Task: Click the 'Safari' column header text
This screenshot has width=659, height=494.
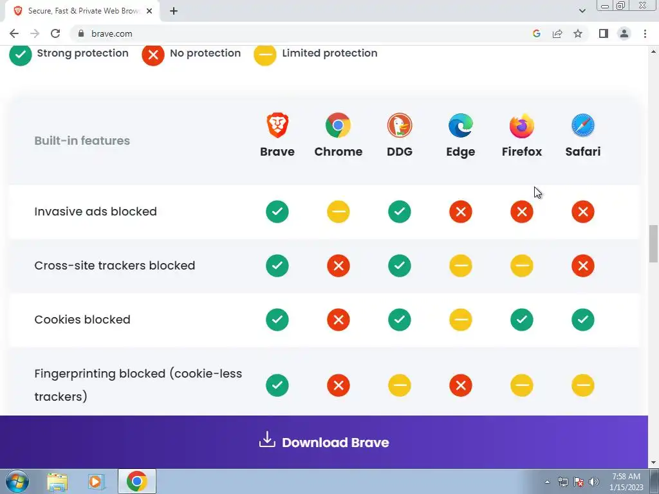Action: click(x=582, y=152)
